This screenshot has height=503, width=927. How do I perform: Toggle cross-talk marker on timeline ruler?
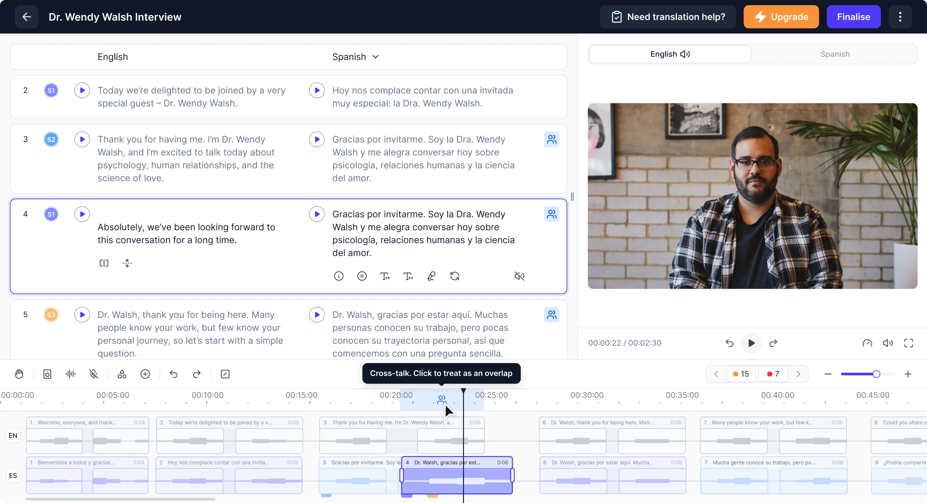coord(442,400)
